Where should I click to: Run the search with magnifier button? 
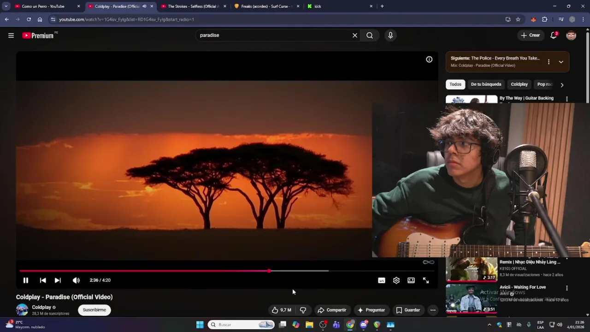(370, 36)
